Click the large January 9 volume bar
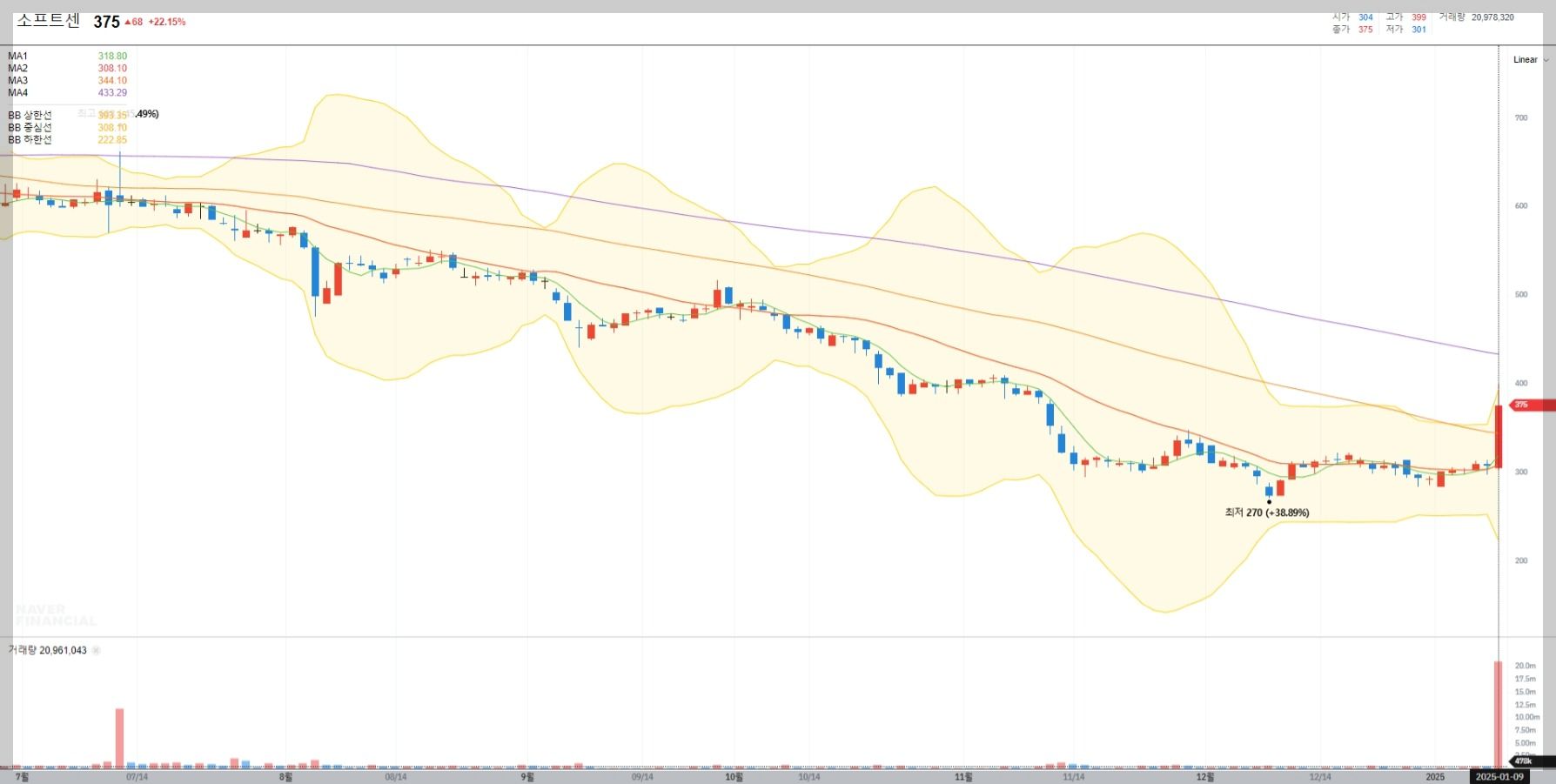The height and width of the screenshot is (784, 1556). 1499,714
